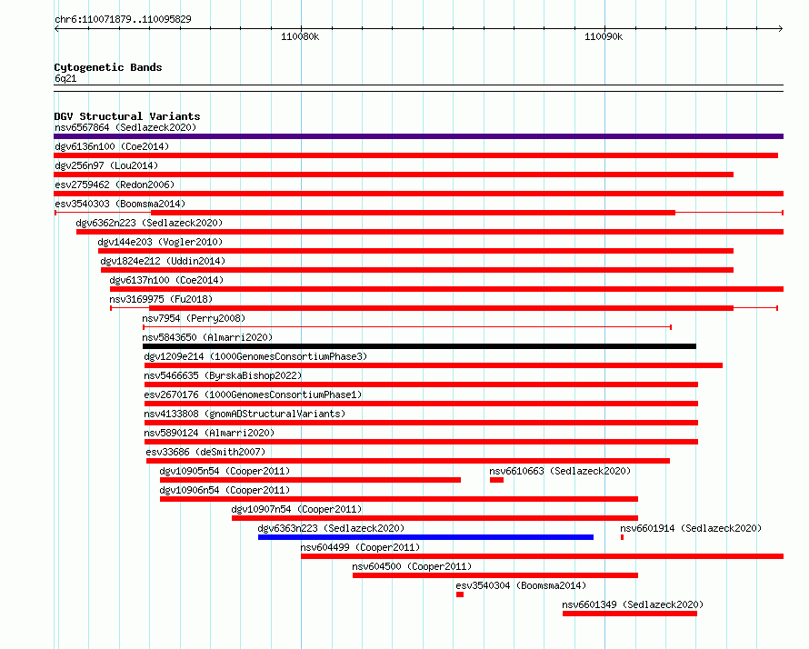Select the nsv604499 (Cooper2011) label
809x649 pixels.
(360, 547)
